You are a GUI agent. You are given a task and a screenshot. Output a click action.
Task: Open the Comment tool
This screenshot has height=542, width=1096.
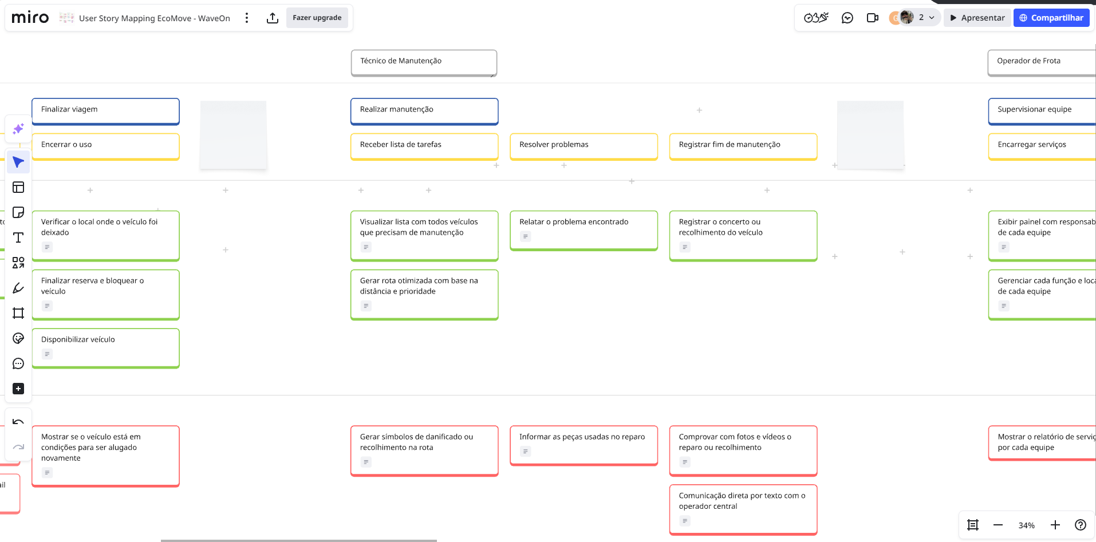click(18, 363)
